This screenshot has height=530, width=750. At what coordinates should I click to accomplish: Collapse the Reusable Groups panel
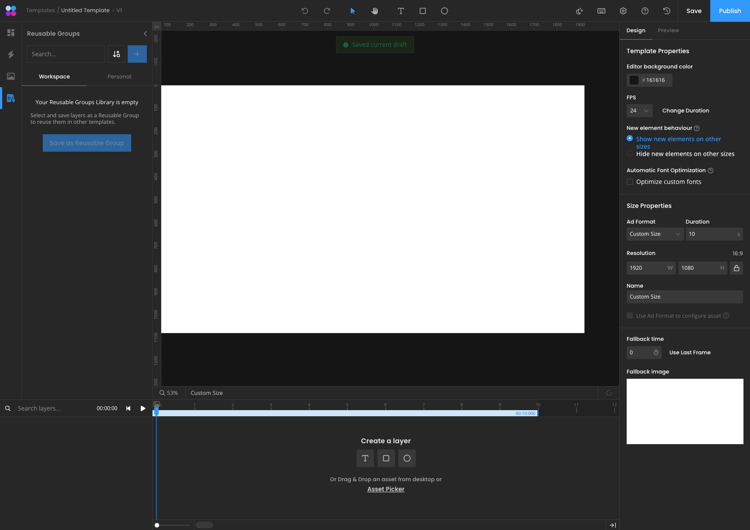click(x=145, y=34)
